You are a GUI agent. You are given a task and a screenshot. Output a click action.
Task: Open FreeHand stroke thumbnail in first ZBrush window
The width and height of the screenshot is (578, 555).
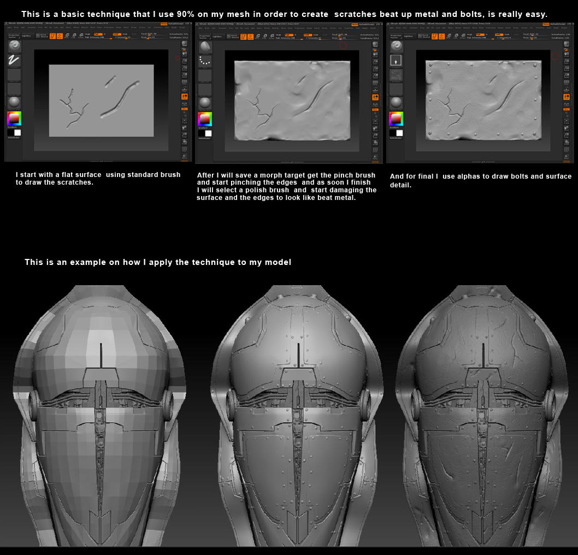click(x=14, y=61)
